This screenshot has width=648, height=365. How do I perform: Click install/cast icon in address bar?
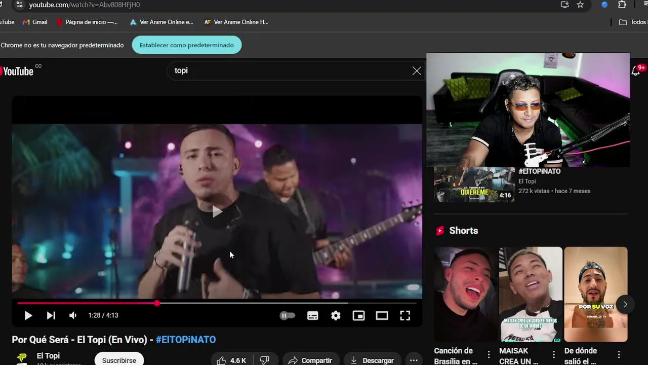565,5
